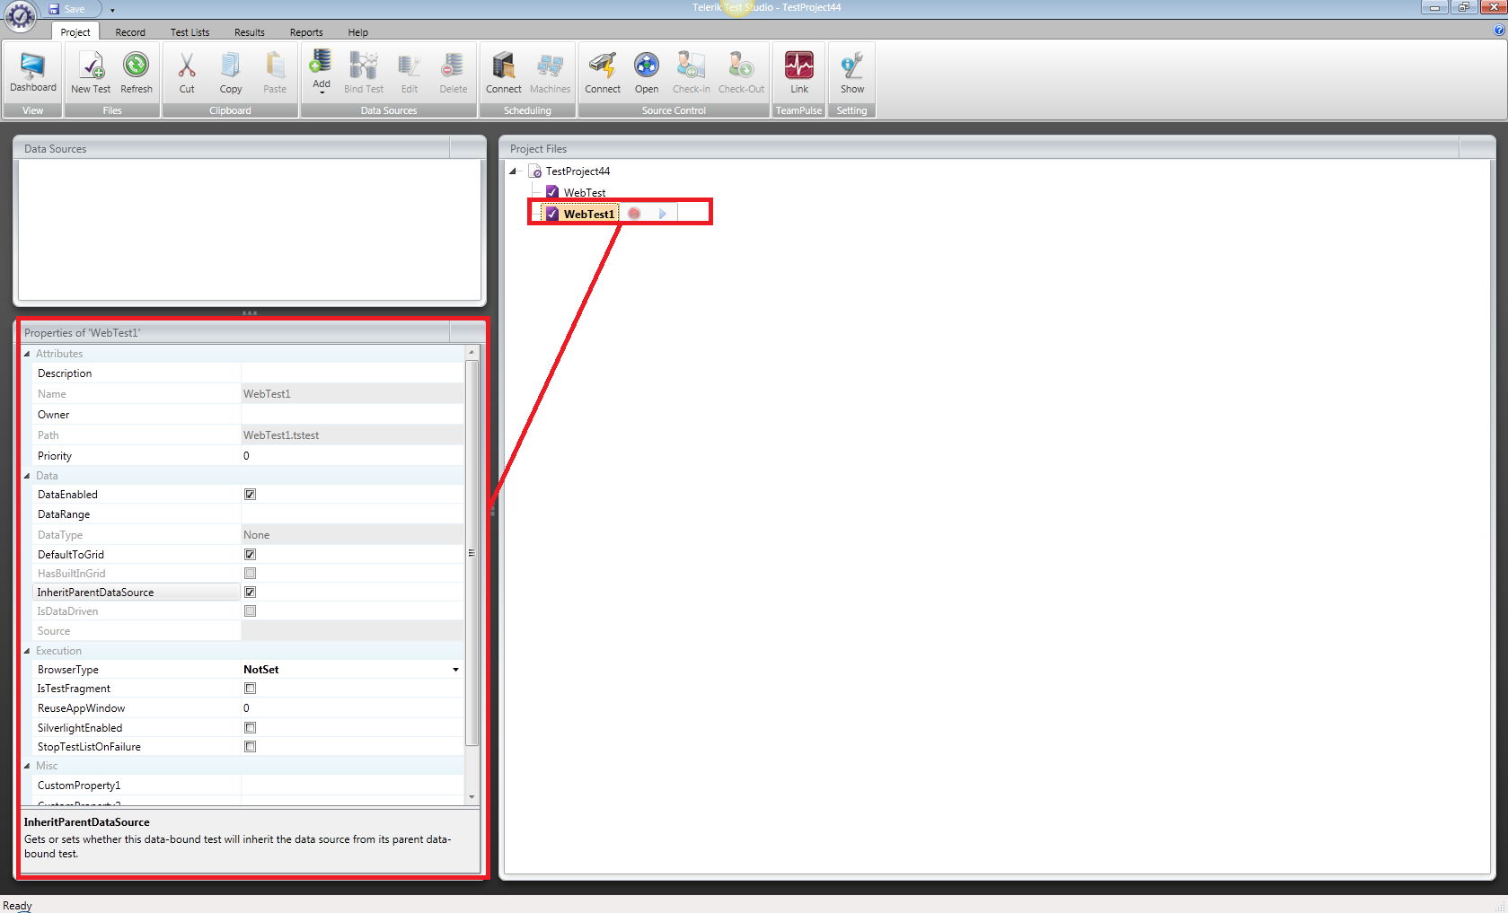Go to the Reports tab
This screenshot has width=1508, height=913.
(x=306, y=32)
